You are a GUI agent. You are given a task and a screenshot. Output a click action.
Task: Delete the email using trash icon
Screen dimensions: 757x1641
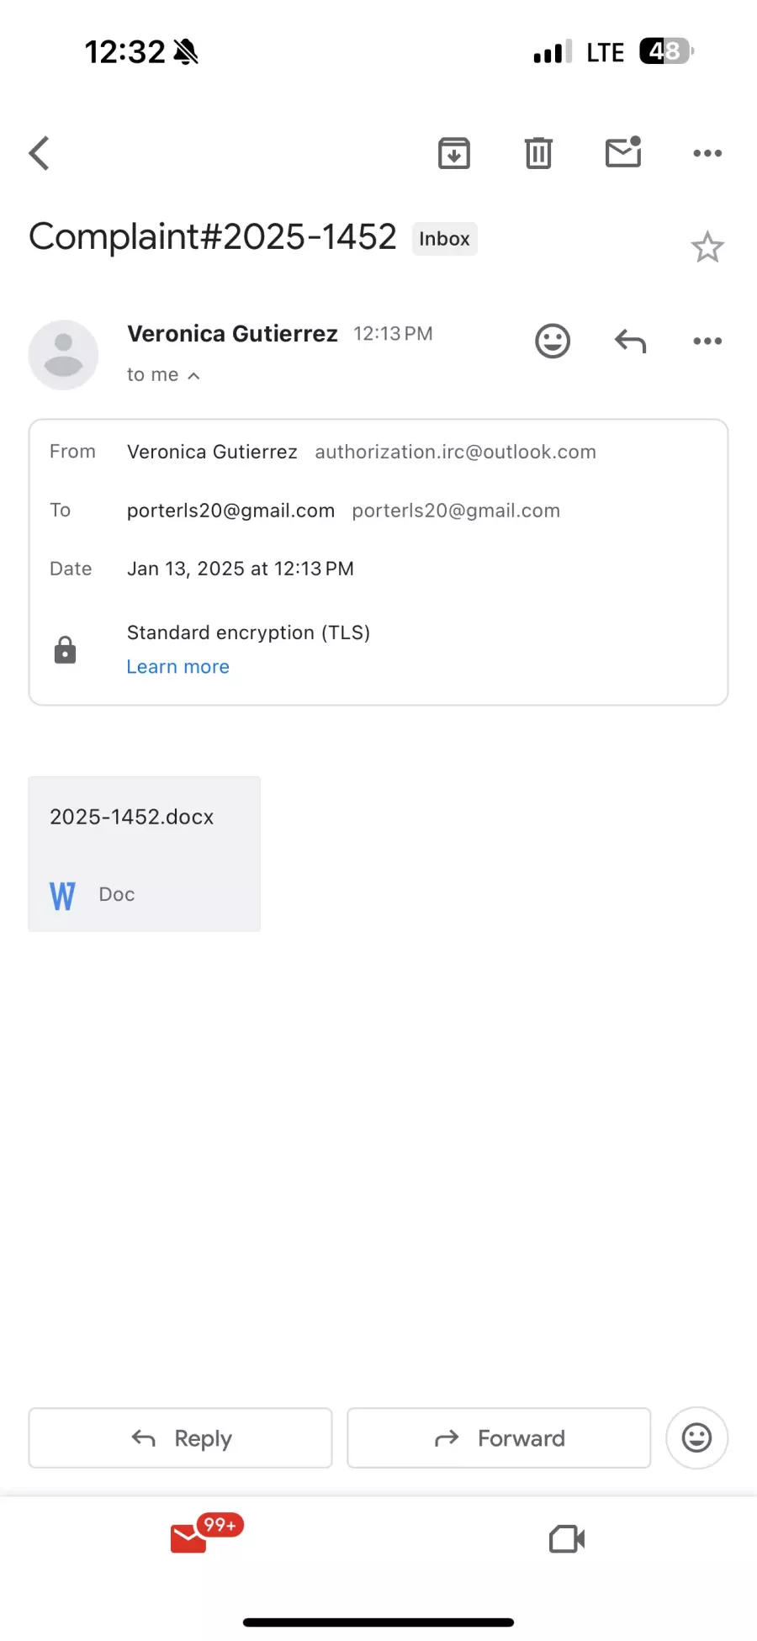tap(538, 153)
